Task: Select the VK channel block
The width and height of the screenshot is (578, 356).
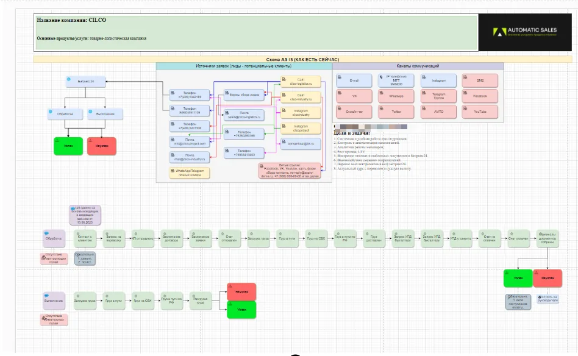Action: click(x=354, y=96)
